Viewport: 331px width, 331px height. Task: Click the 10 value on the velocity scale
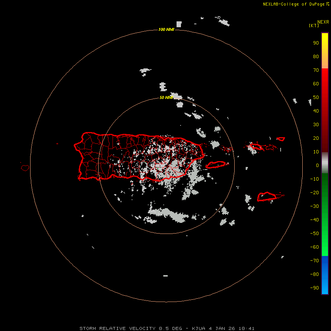[x=316, y=152]
